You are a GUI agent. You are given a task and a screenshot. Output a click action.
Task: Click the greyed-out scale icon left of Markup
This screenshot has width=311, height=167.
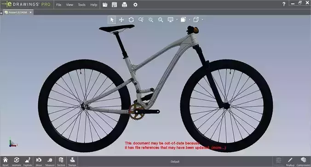coord(279,161)
